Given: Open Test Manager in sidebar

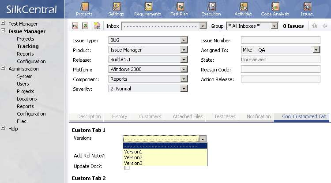Looking at the screenshot, I should pyautogui.click(x=23, y=24).
